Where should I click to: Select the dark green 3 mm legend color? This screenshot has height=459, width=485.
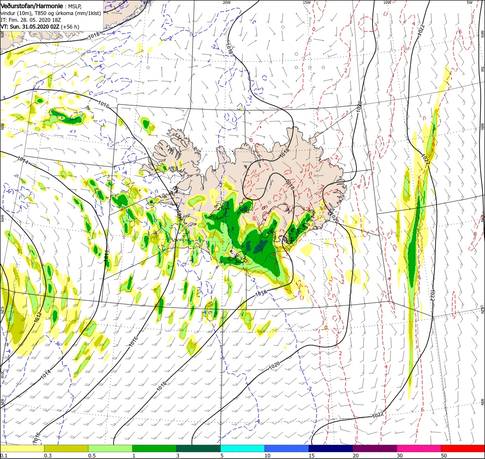pos(198,448)
